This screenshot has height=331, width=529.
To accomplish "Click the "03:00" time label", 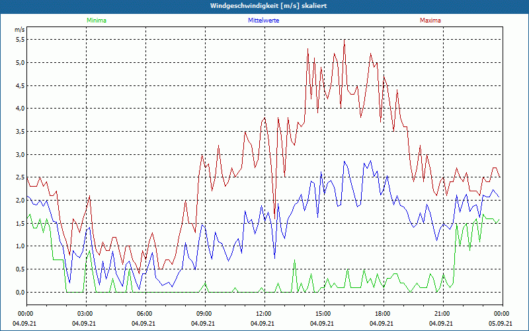I will 86,314.
